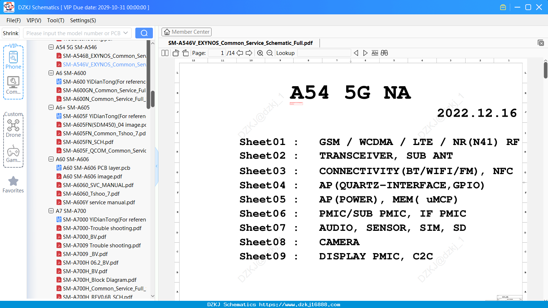548x308 pixels.
Task: Collapse the A7 SM-A700 node
Action: (x=51, y=211)
